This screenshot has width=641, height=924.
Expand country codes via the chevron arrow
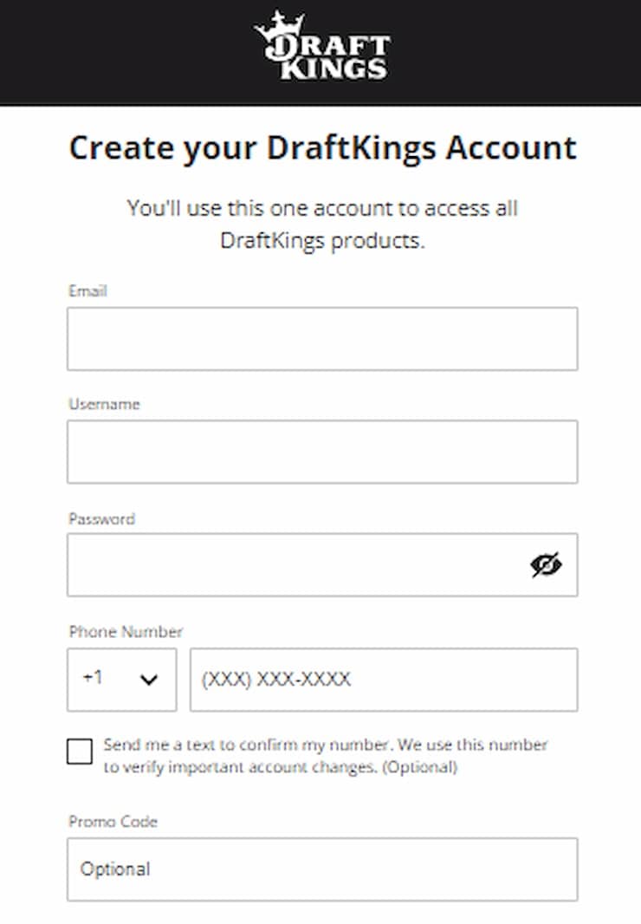[149, 680]
